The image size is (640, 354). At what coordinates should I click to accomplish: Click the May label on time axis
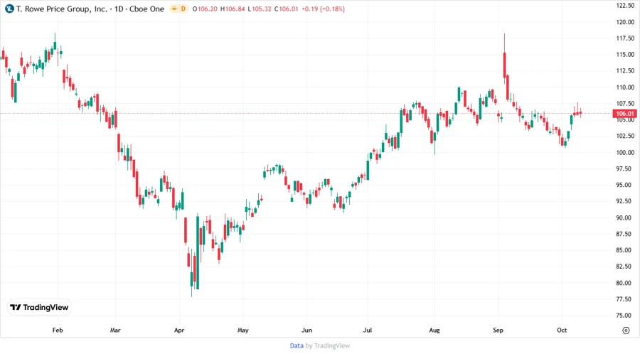point(243,331)
